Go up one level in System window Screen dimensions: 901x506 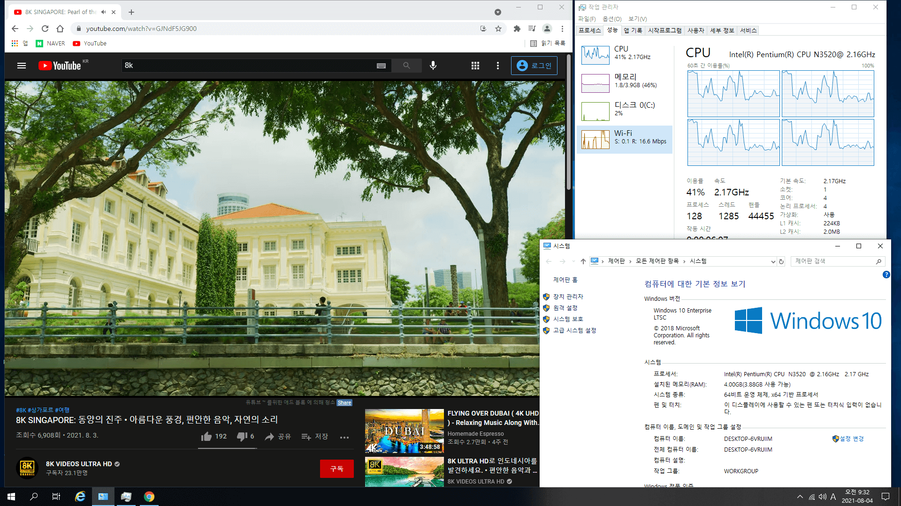tap(583, 261)
